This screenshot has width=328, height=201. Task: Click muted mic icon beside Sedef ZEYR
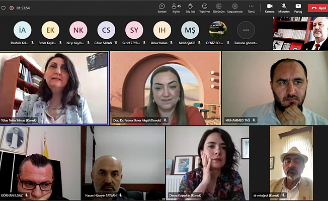pyautogui.click(x=144, y=43)
